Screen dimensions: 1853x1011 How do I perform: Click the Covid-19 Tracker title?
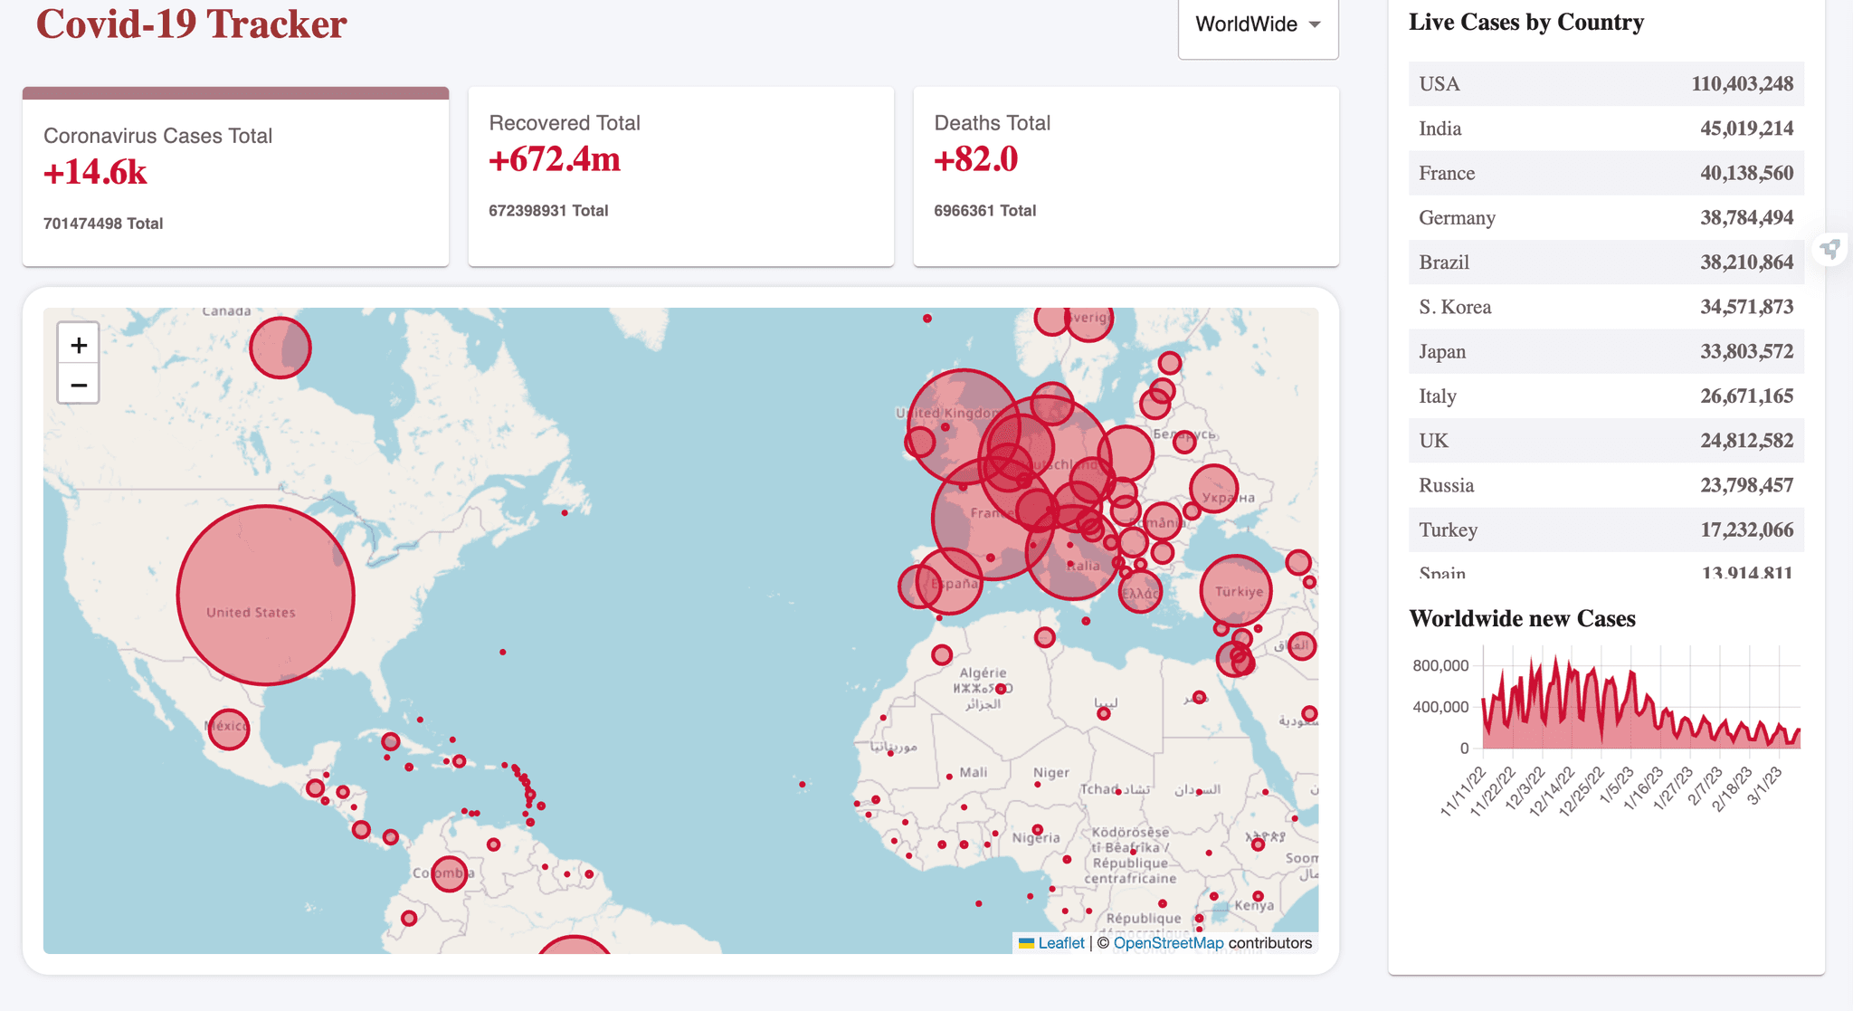[x=191, y=24]
